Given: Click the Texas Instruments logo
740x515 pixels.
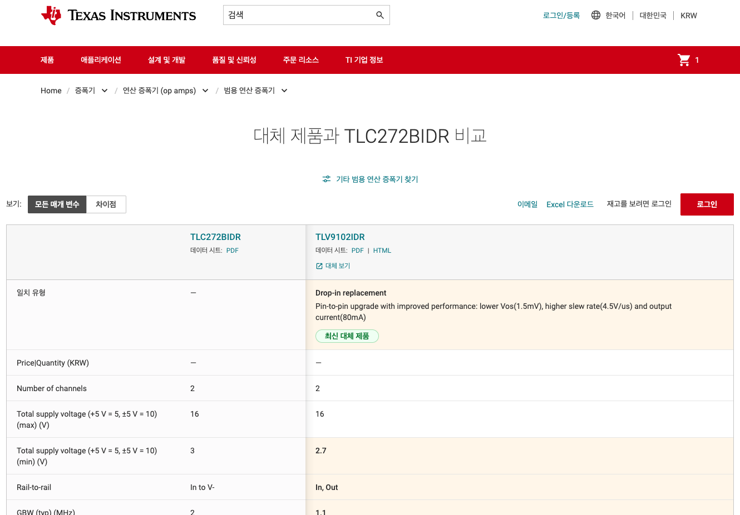Looking at the screenshot, I should (119, 16).
